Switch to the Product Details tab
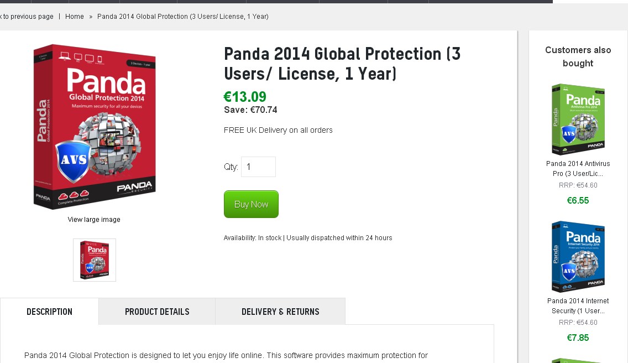Image resolution: width=628 pixels, height=363 pixels. [156, 311]
